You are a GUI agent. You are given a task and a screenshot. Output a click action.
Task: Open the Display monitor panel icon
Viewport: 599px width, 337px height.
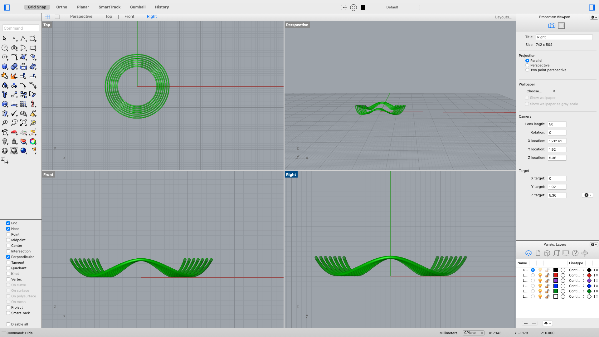pos(566,253)
